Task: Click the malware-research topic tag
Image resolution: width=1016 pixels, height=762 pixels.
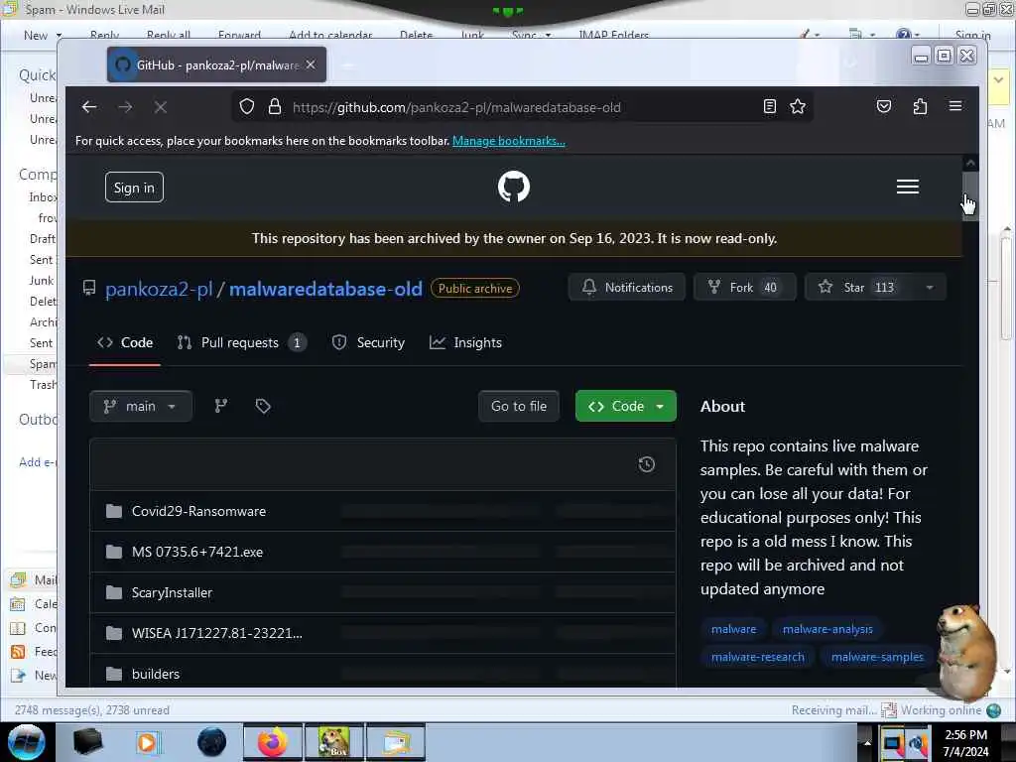Action: 757,657
